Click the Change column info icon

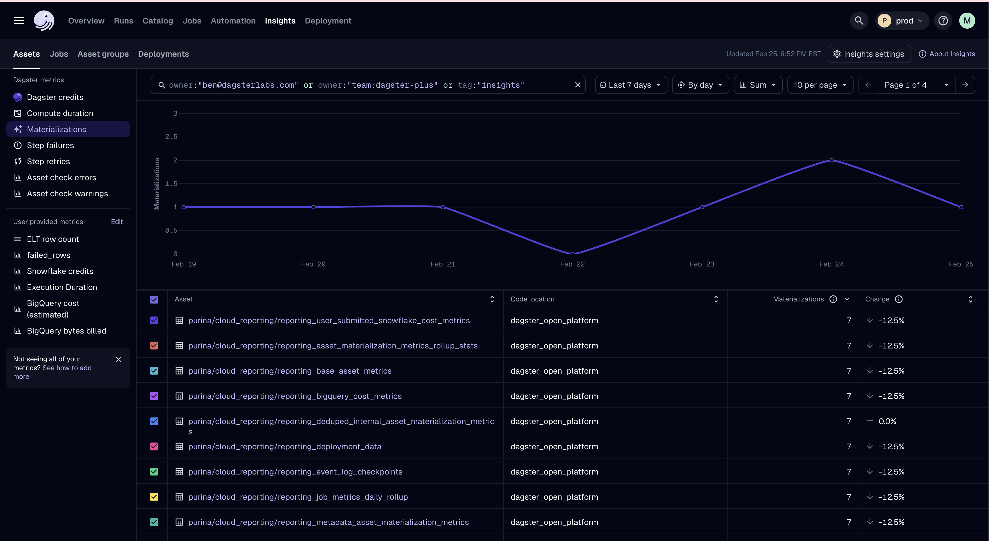899,299
